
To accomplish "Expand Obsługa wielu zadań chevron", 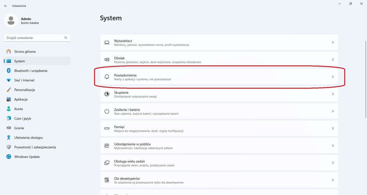I will tap(333, 163).
